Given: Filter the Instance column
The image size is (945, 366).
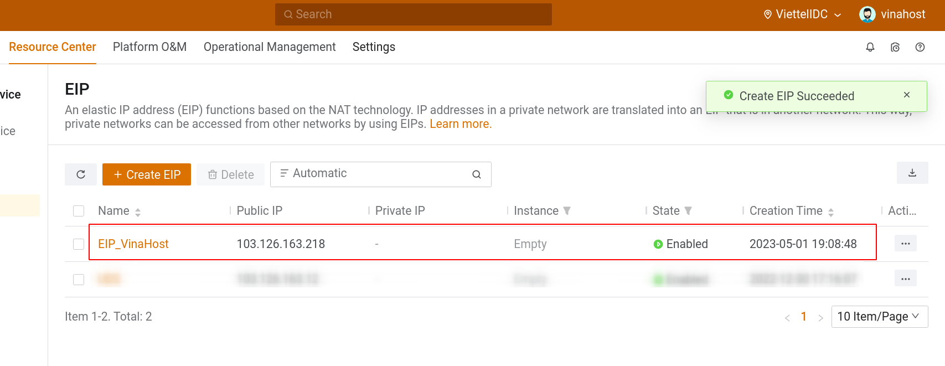Looking at the screenshot, I should [x=567, y=211].
